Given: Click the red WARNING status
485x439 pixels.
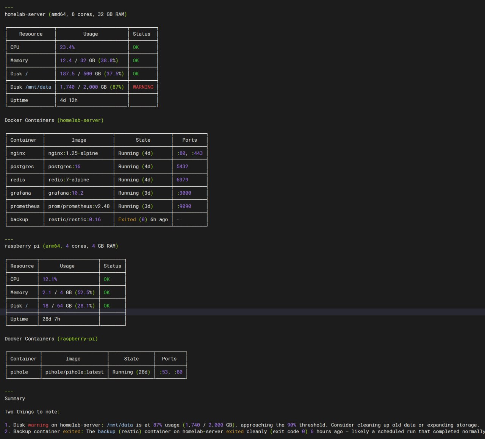Looking at the screenshot, I should pos(143,87).
